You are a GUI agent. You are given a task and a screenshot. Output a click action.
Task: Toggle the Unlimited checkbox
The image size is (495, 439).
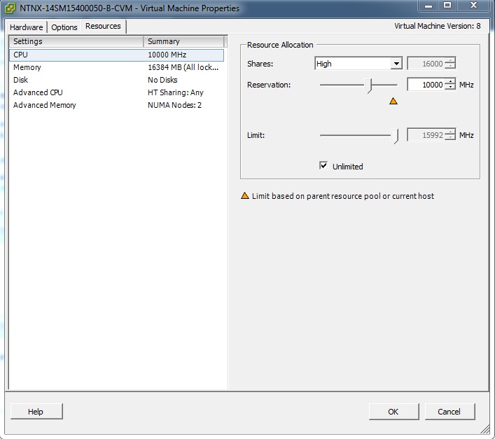[x=323, y=166]
